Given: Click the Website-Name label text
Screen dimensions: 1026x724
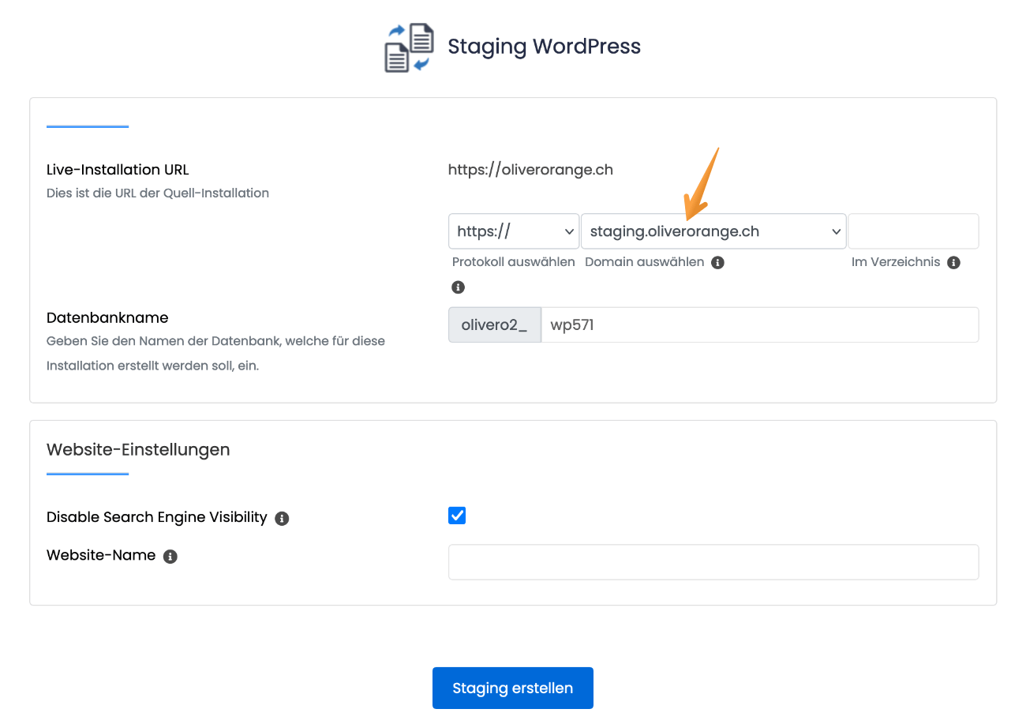Looking at the screenshot, I should pyautogui.click(x=101, y=555).
